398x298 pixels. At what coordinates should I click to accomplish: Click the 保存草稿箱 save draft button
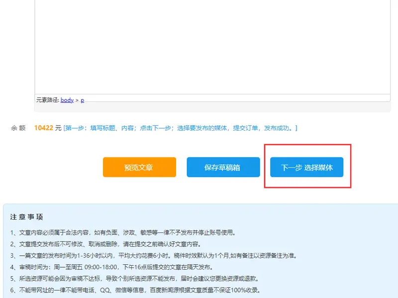click(x=223, y=167)
